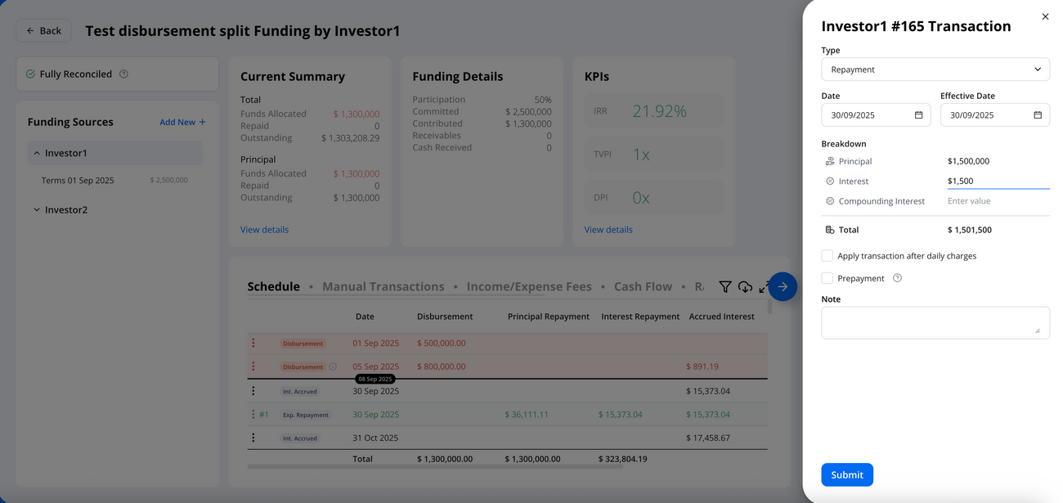Click the TVPI 1x KPI card
The width and height of the screenshot is (1063, 503).
tap(654, 154)
